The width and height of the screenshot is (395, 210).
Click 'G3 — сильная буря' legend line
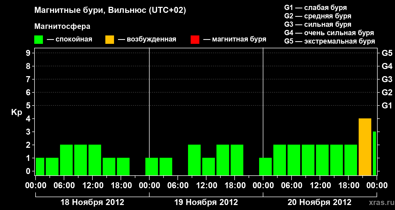[318, 24]
